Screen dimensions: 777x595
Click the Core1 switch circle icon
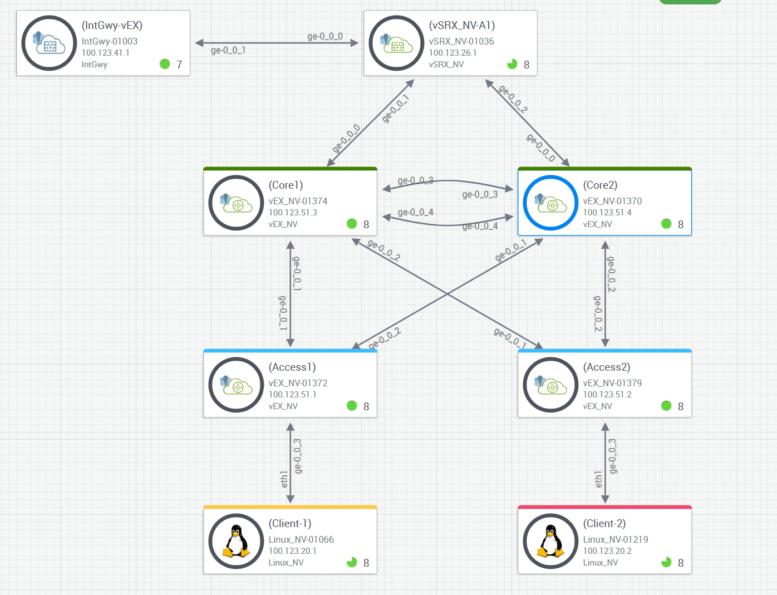coord(236,203)
